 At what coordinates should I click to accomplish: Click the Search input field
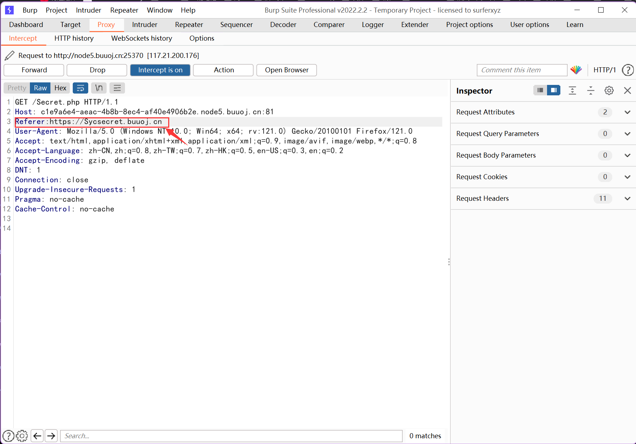tap(231, 436)
